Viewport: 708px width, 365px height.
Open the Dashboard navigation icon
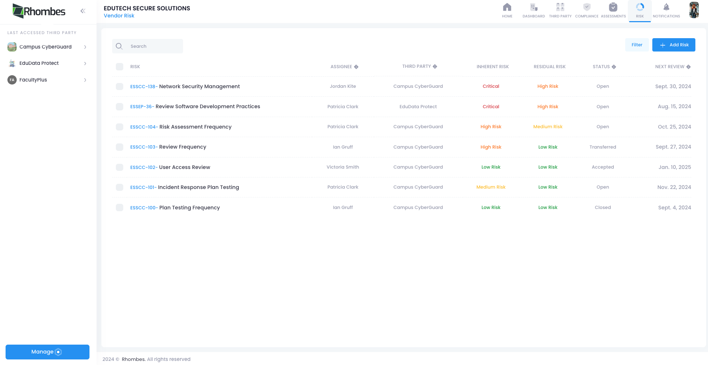point(534,7)
